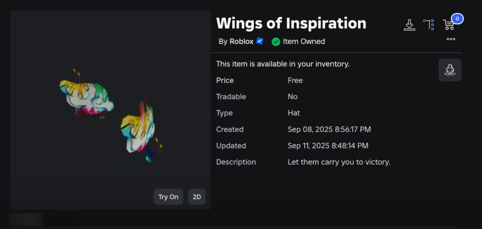Screen dimensions: 482x229
Task: Open the shopping cart
Action: pos(448,25)
